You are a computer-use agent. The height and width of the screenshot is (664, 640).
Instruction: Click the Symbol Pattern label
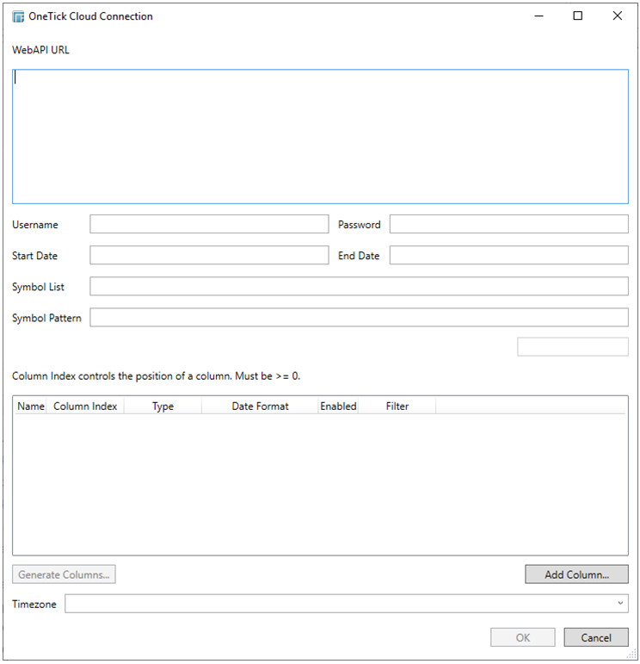[x=46, y=318]
